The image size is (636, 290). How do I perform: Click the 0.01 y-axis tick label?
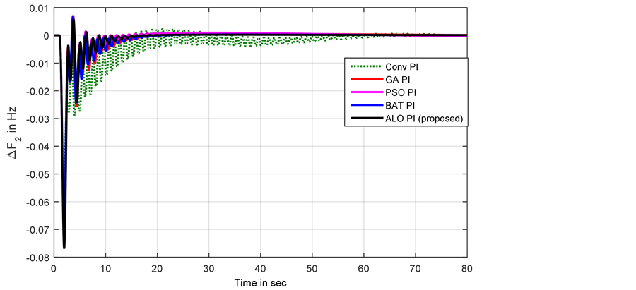[38, 8]
